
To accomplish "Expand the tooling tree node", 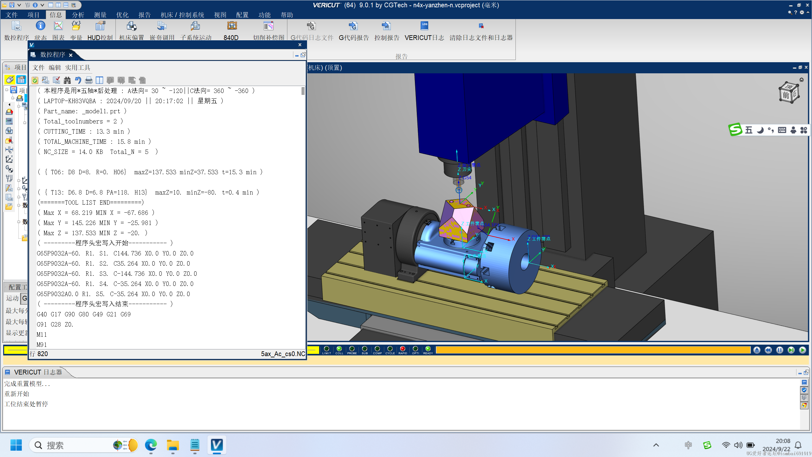I will pos(19,197).
